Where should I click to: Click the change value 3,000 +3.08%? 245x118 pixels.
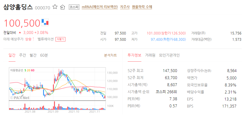[36, 33]
